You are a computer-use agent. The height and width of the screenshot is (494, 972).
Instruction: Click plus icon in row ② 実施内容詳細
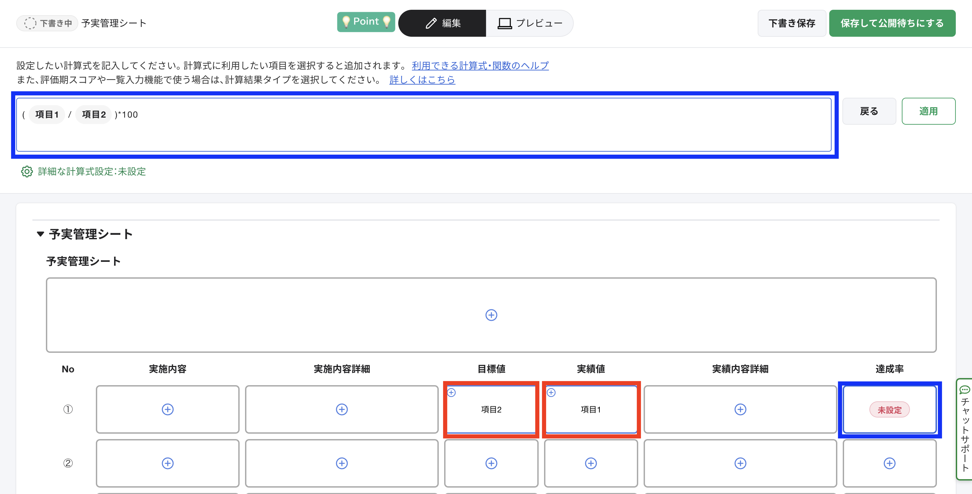click(x=342, y=463)
